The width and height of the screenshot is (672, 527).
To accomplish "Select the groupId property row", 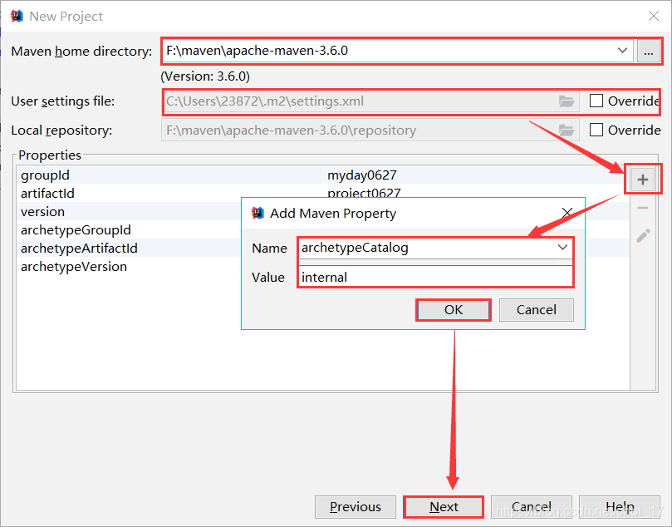I will click(323, 175).
